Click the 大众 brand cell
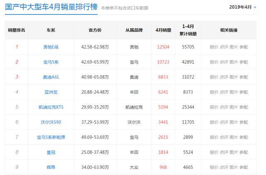This screenshot has width=266, height=175. pos(134,167)
